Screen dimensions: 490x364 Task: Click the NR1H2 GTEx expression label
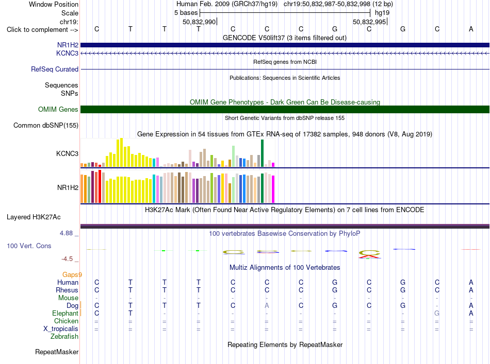[x=68, y=187]
